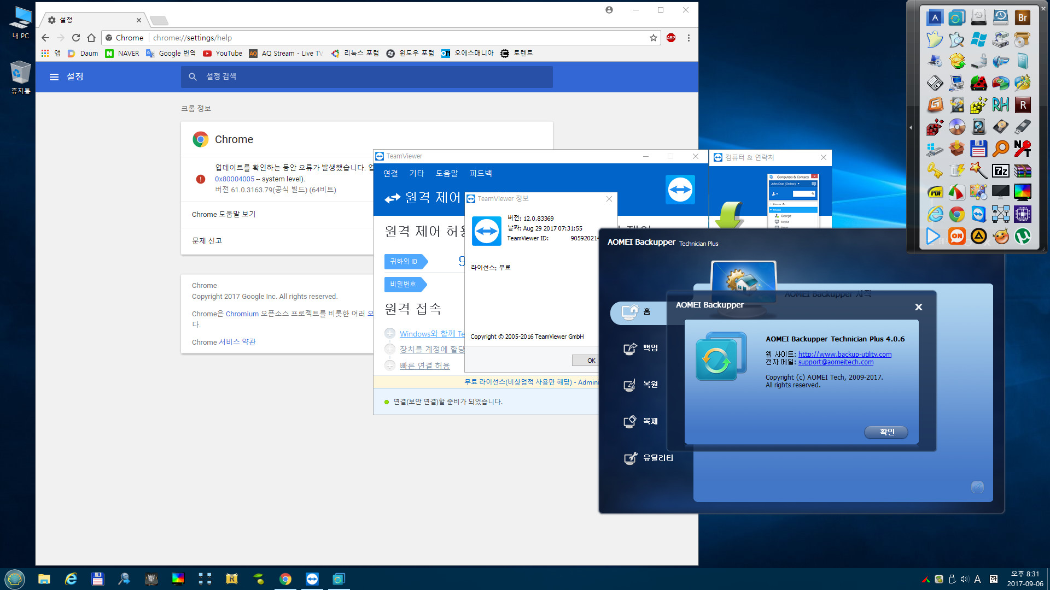Click Chrome address bar URL
This screenshot has width=1050, height=590.
point(192,38)
